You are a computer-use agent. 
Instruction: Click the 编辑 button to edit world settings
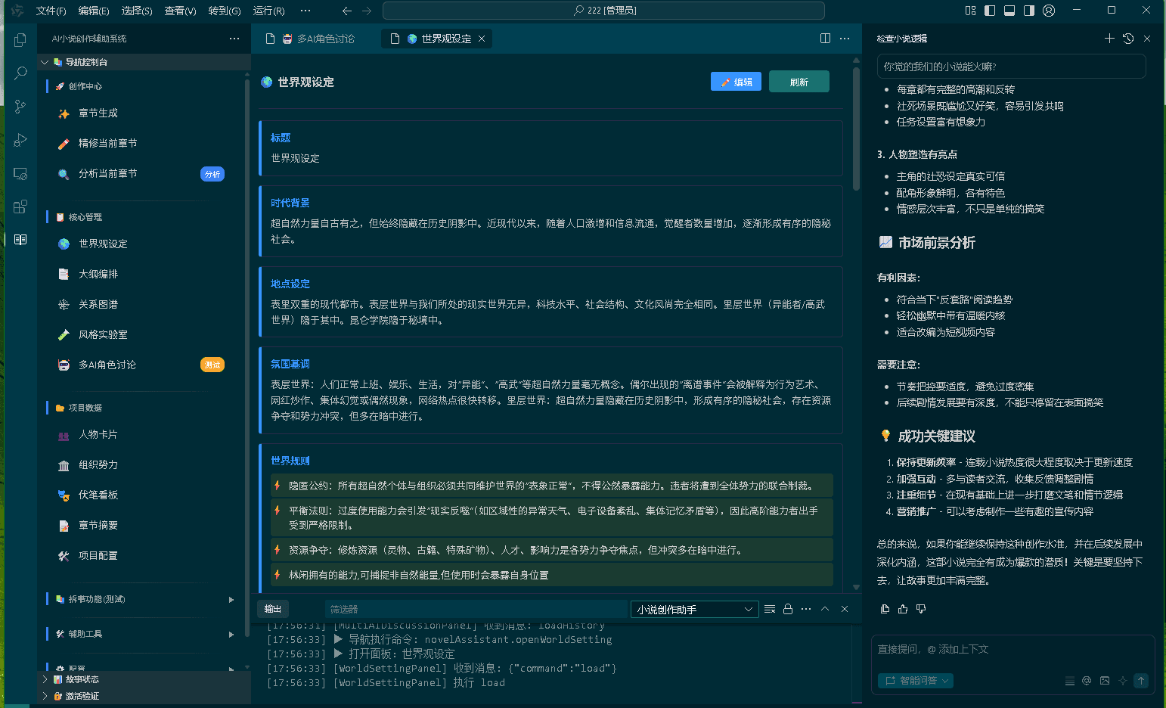pyautogui.click(x=736, y=81)
